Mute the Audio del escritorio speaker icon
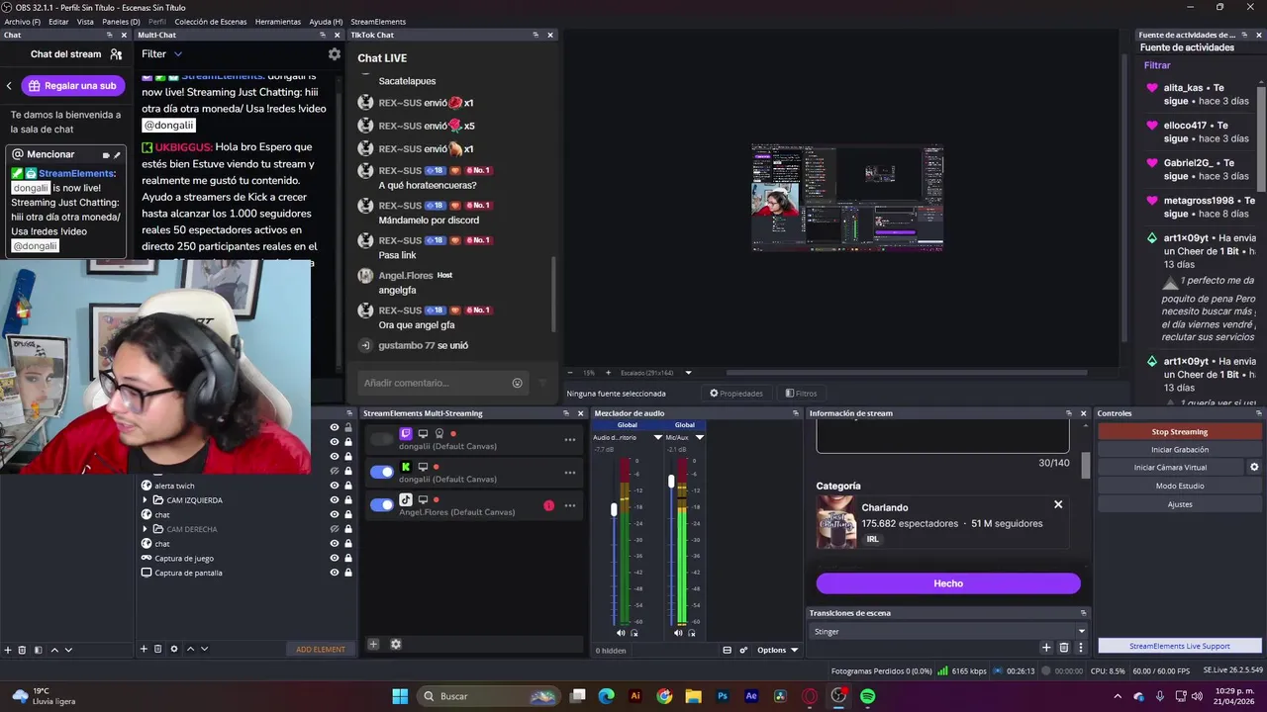The width and height of the screenshot is (1267, 712). point(621,633)
